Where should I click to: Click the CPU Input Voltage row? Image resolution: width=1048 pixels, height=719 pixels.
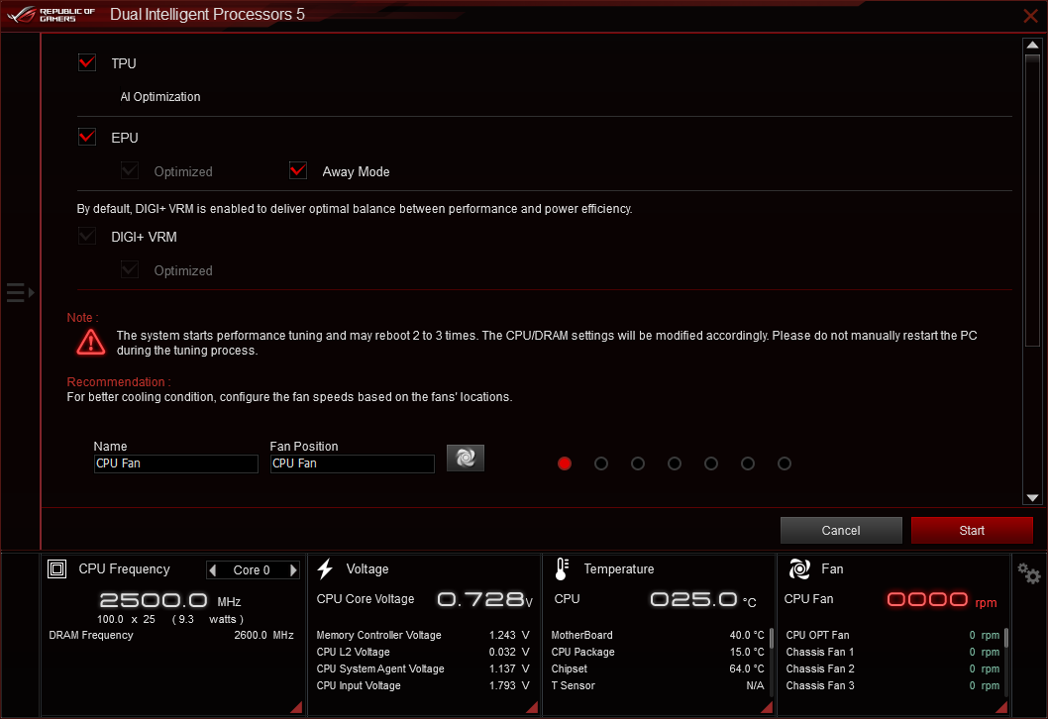pyautogui.click(x=422, y=685)
